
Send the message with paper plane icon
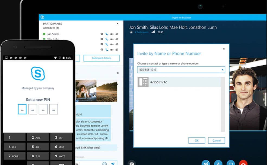[113, 164]
